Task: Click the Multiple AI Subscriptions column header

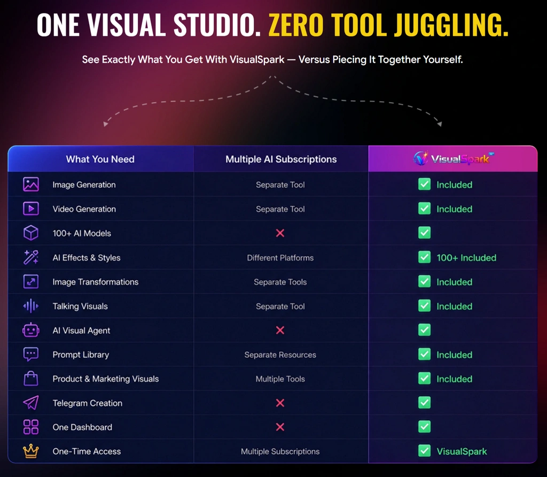Action: click(x=281, y=159)
